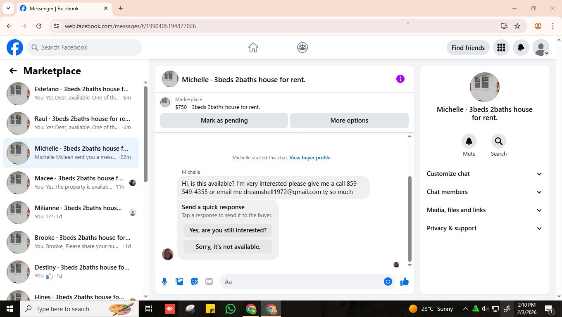Image resolution: width=562 pixels, height=317 pixels.
Task: Switch to Messenger | Facebook browser tab
Action: tap(64, 8)
